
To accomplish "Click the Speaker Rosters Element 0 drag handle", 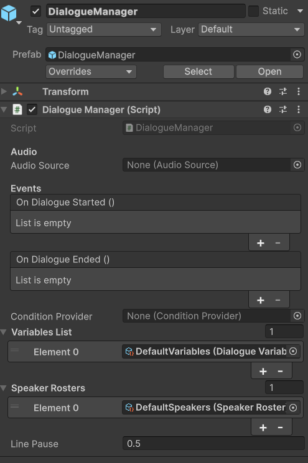I will (15, 406).
